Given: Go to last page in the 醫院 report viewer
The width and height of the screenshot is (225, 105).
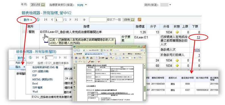Looking at the screenshot, I should 65,57.
